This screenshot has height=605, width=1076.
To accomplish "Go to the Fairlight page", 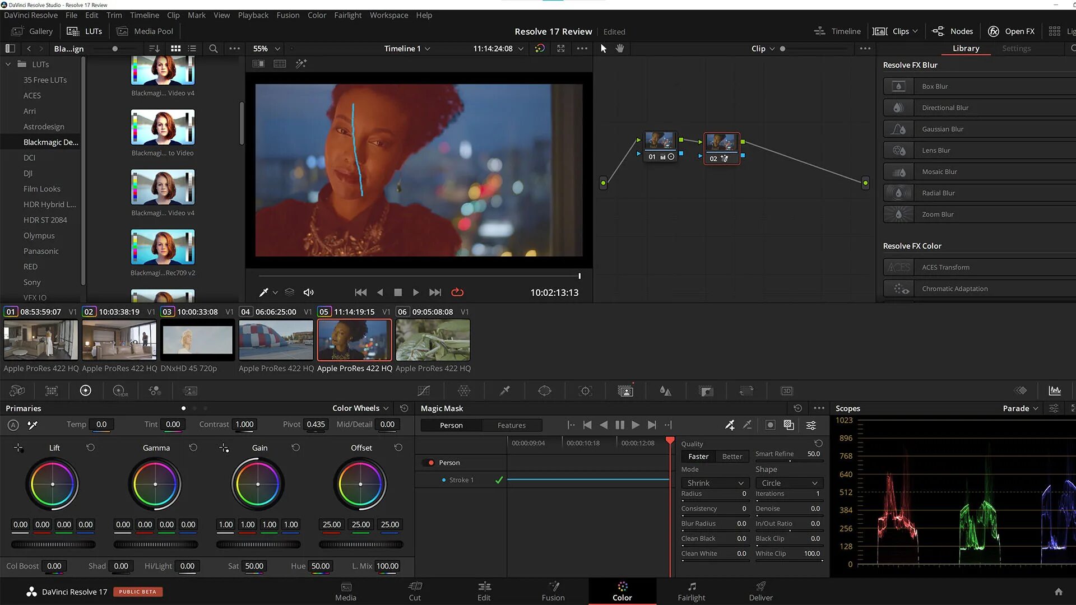I will [x=692, y=592].
